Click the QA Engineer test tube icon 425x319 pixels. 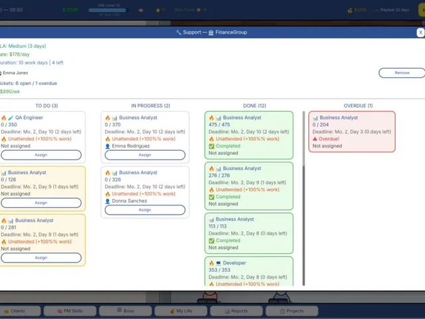tap(11, 118)
